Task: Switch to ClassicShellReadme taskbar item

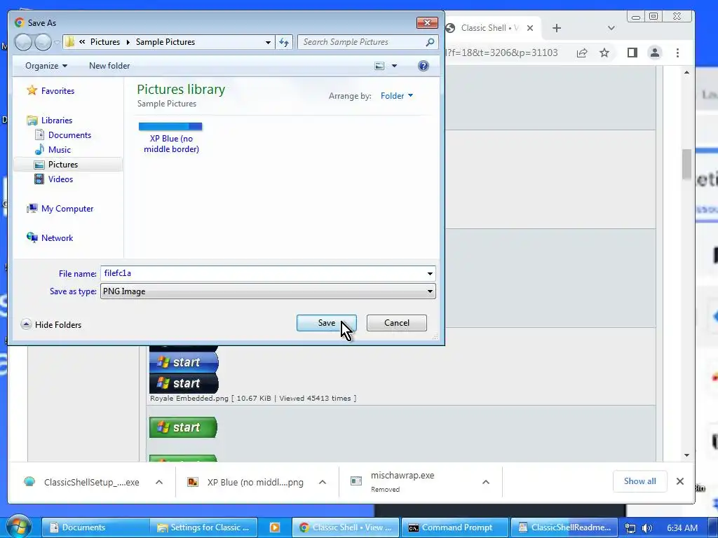Action: tap(564, 527)
